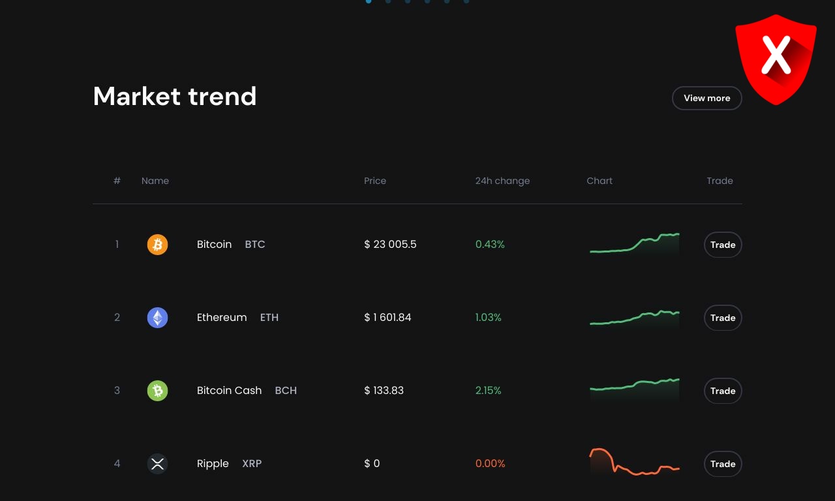Screen dimensions: 835x501
Task: Sort by the 24h change column header
Action: point(502,181)
